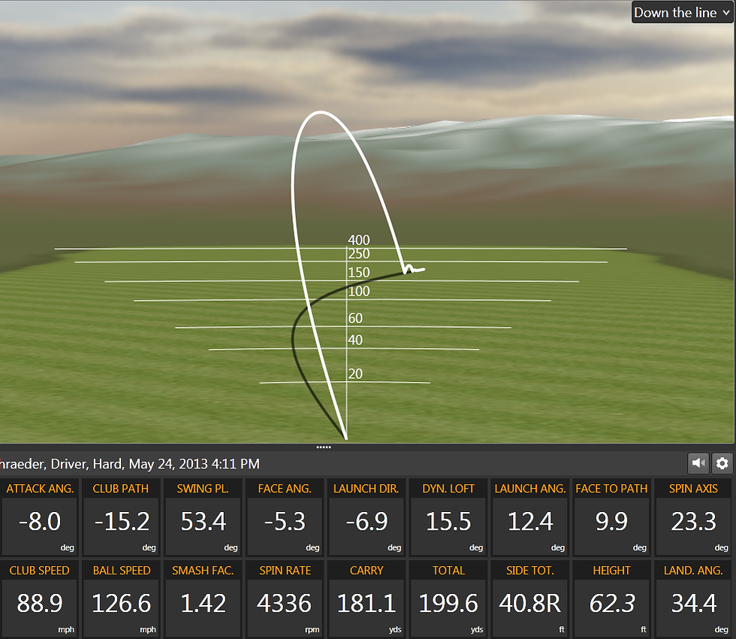Click the CARRY distance tile
736x639 pixels.
click(x=366, y=599)
